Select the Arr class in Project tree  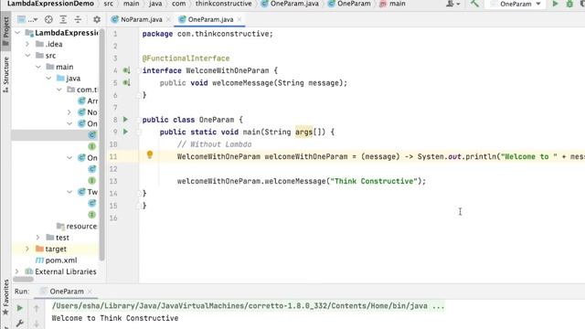point(88,101)
